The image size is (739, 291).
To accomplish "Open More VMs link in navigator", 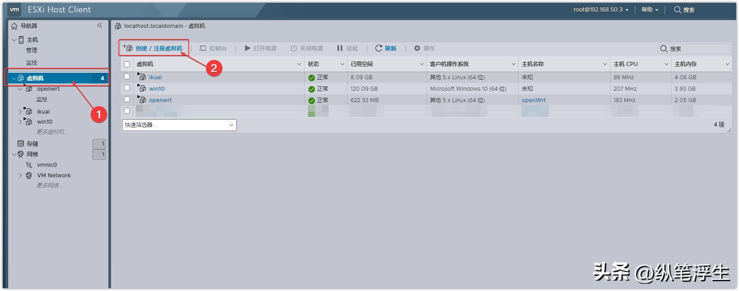I will tap(53, 132).
